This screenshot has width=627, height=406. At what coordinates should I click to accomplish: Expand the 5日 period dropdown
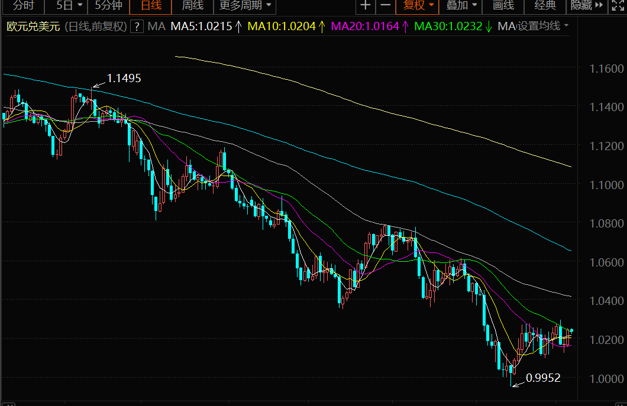tap(69, 6)
